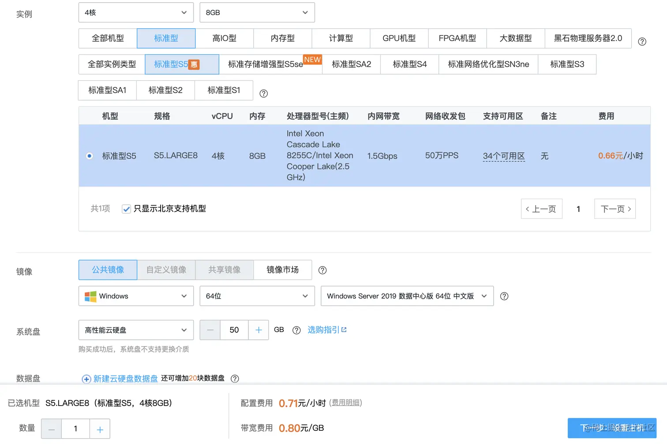Select the 镜像市场 tab
This screenshot has height=444, width=667.
(x=282, y=270)
